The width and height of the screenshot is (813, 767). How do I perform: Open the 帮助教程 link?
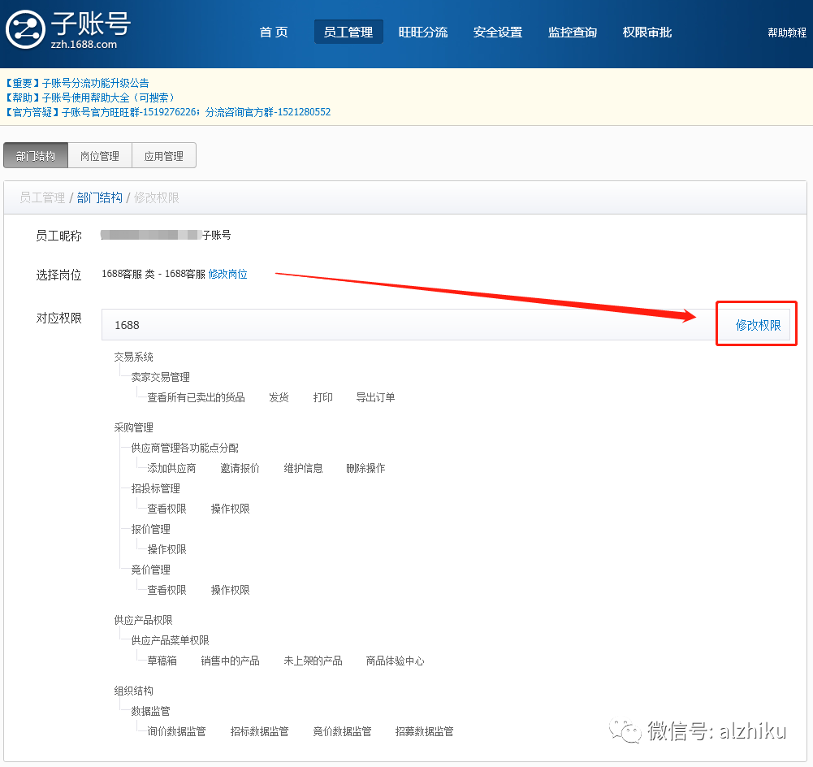tap(787, 32)
